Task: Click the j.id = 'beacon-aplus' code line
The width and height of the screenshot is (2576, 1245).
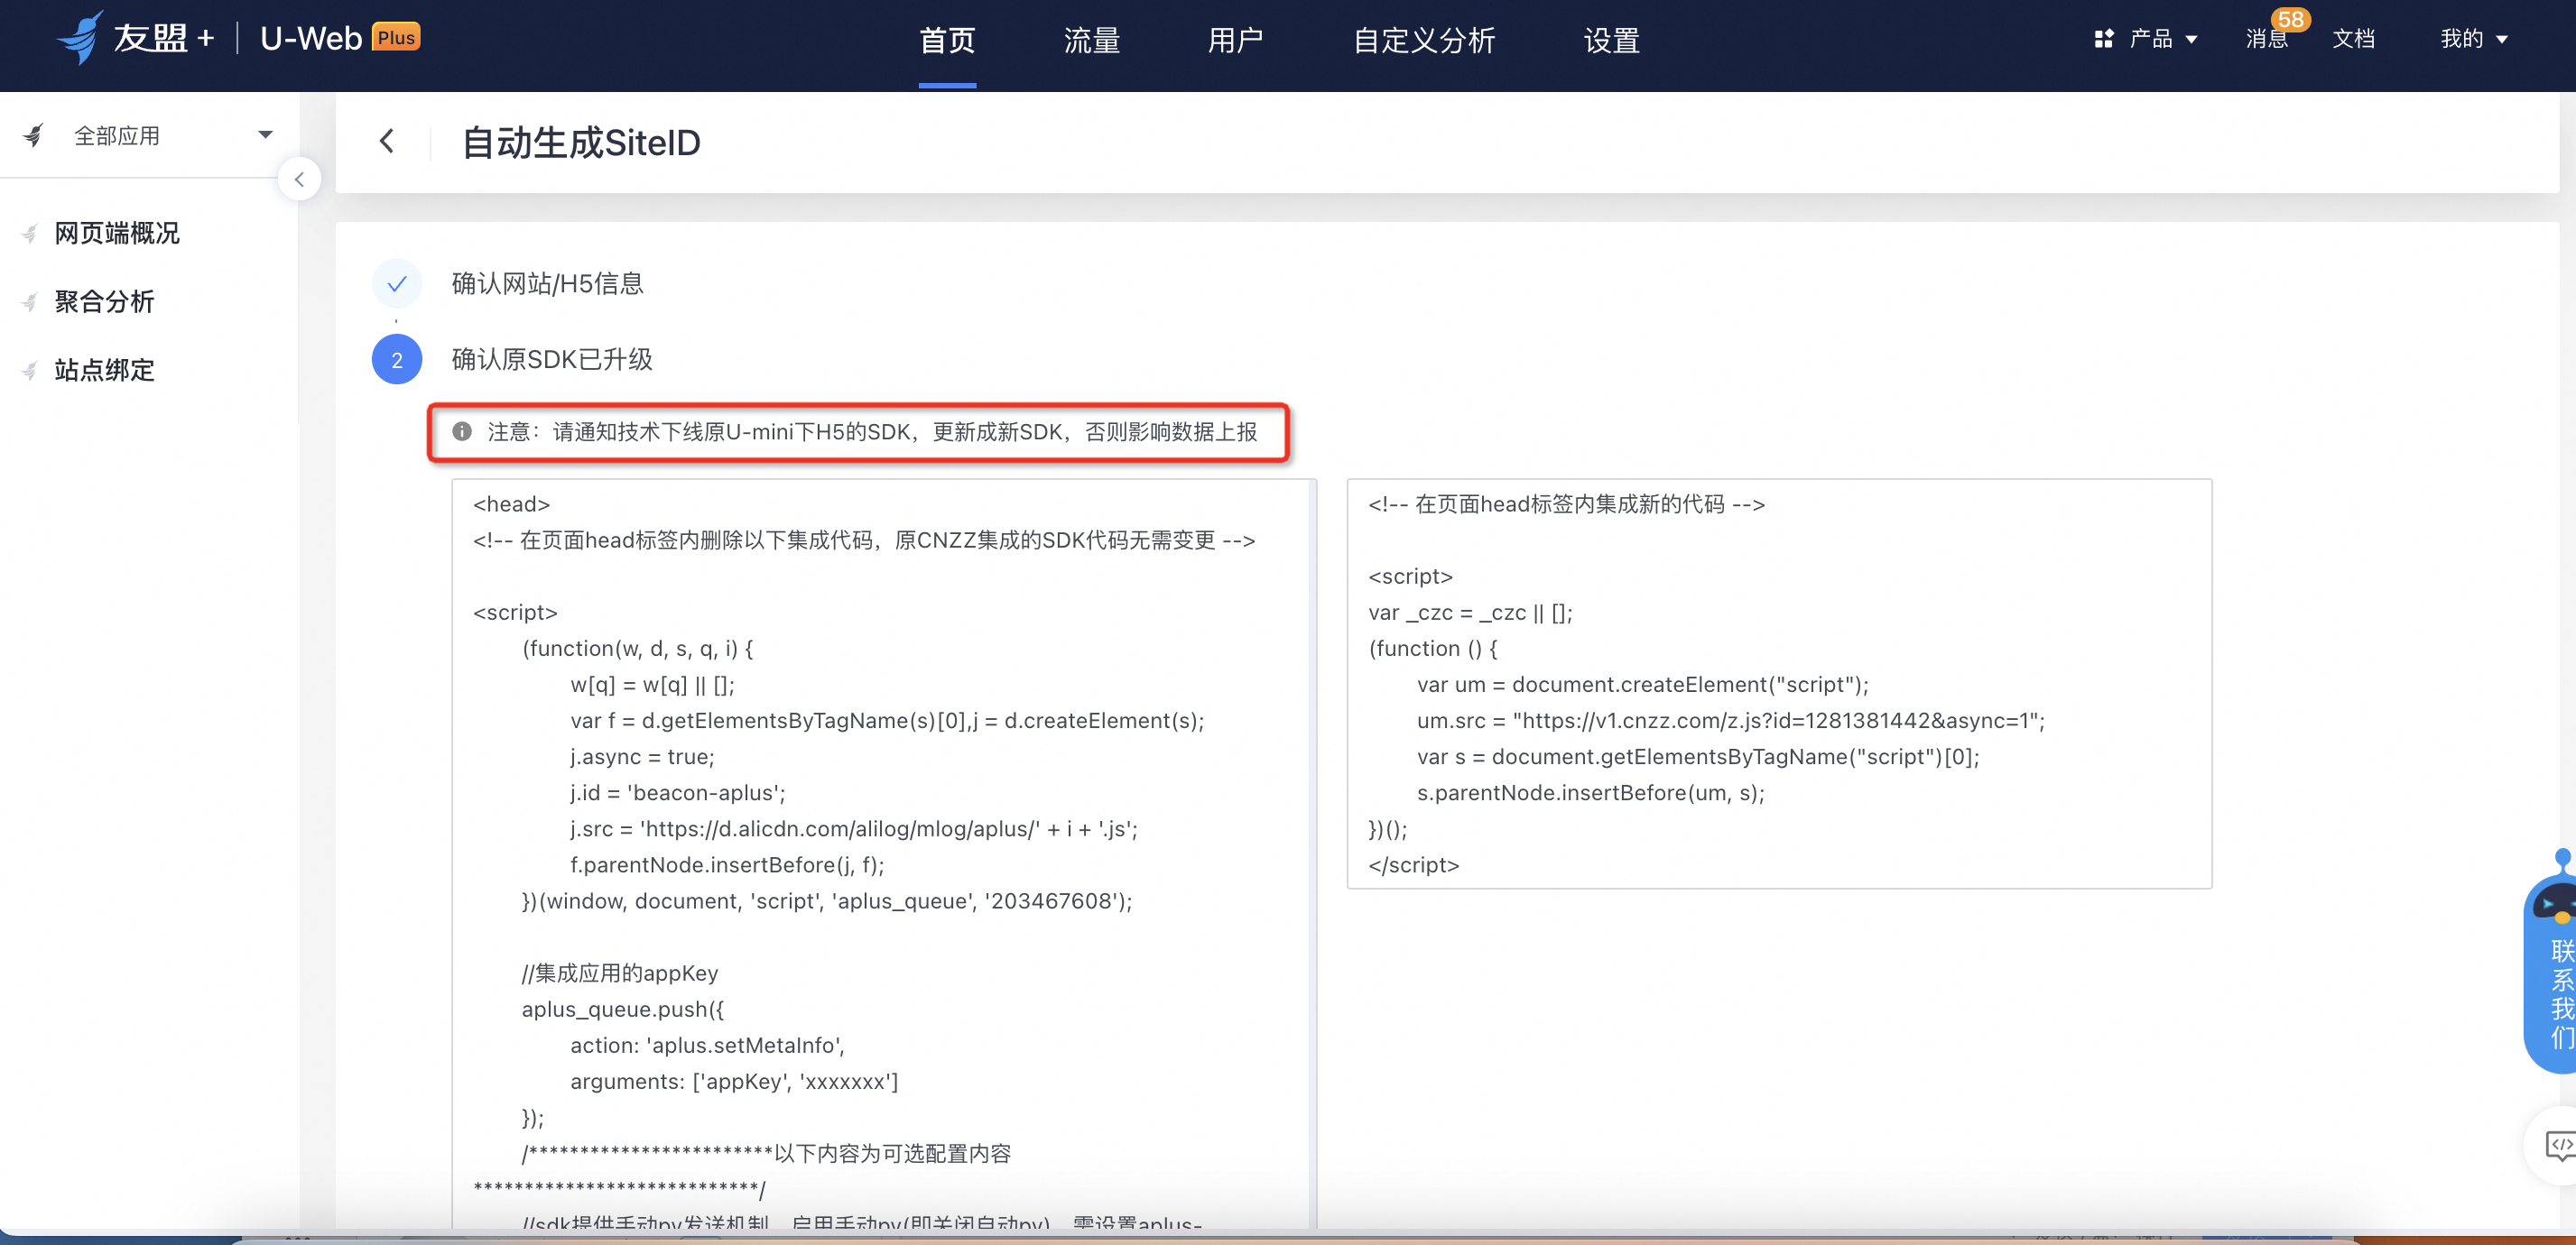Action: (x=678, y=792)
